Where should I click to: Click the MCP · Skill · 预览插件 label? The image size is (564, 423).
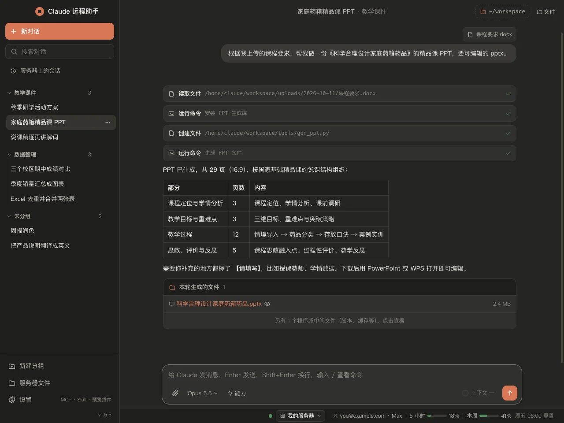pyautogui.click(x=86, y=400)
